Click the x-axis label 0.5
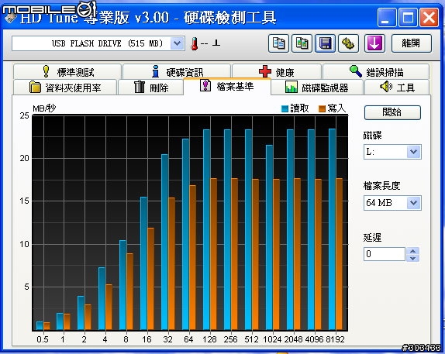445x354 pixels. point(43,339)
